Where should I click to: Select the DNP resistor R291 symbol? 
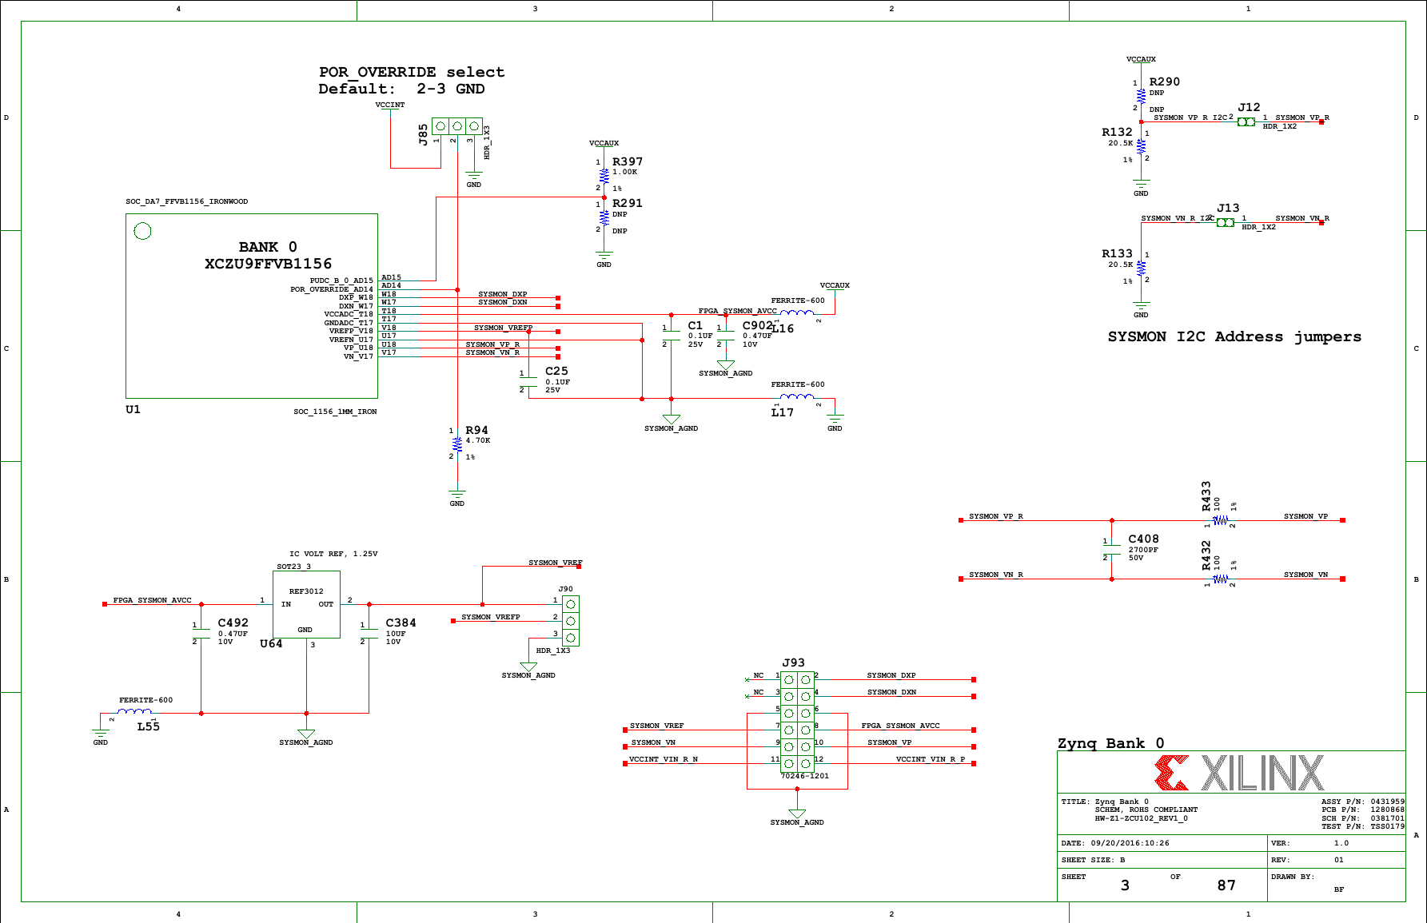coord(604,217)
